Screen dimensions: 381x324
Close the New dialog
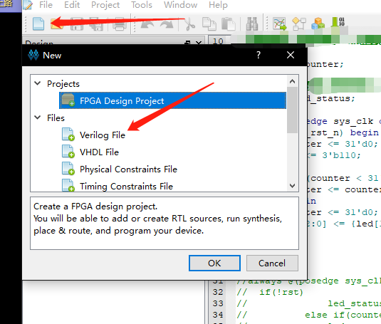point(291,55)
